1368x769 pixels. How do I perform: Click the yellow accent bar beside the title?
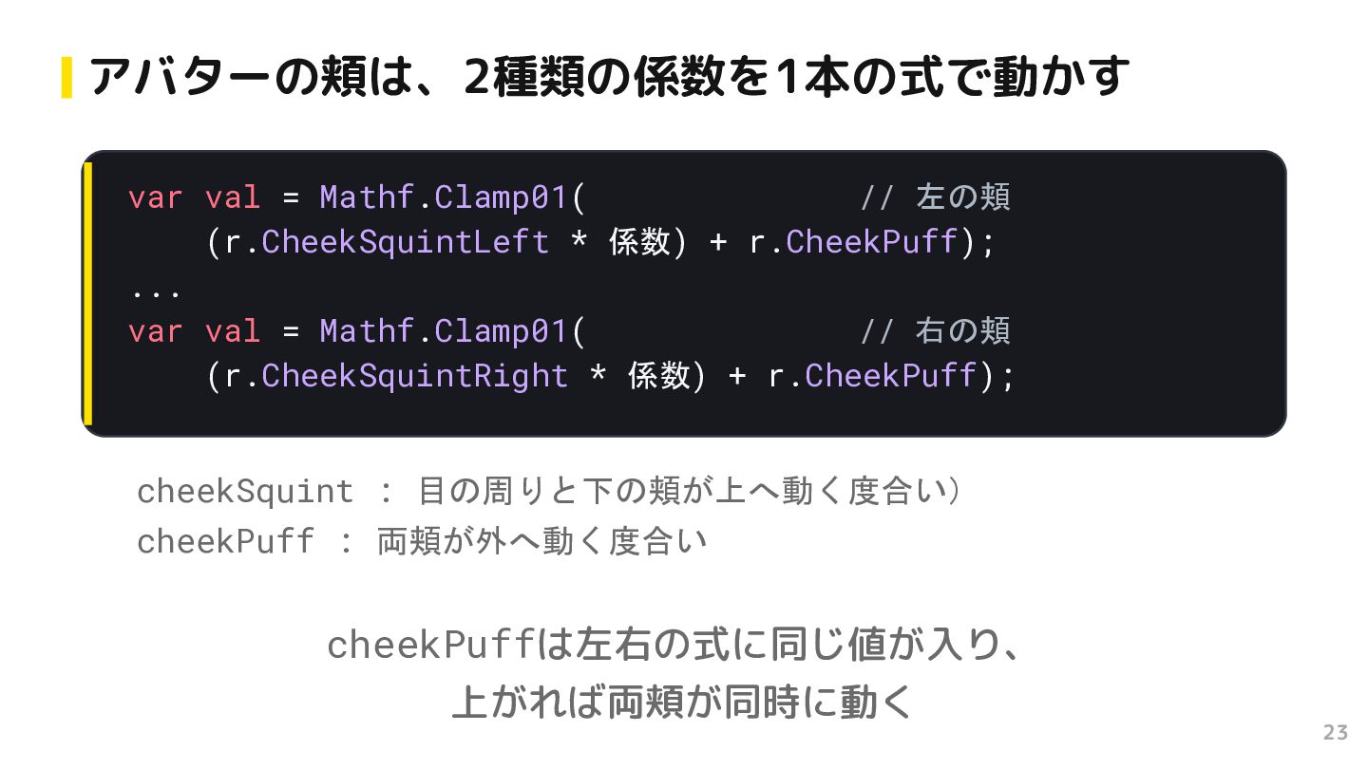(x=66, y=77)
